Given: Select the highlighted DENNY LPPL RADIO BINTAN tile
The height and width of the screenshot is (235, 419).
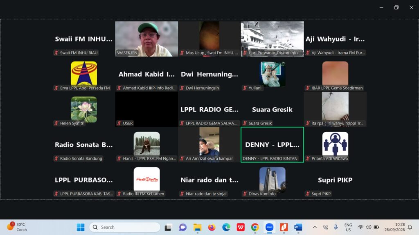Looking at the screenshot, I should point(272,145).
